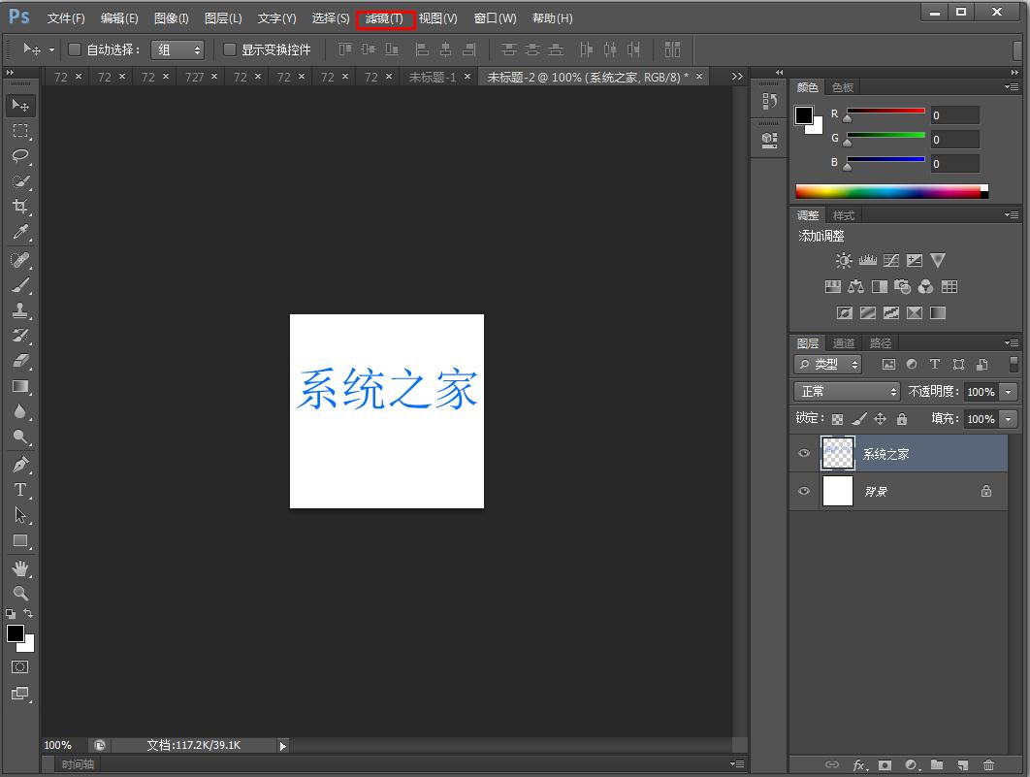Open the 不透明度 opacity dropdown
This screenshot has width=1030, height=777.
click(x=1006, y=392)
